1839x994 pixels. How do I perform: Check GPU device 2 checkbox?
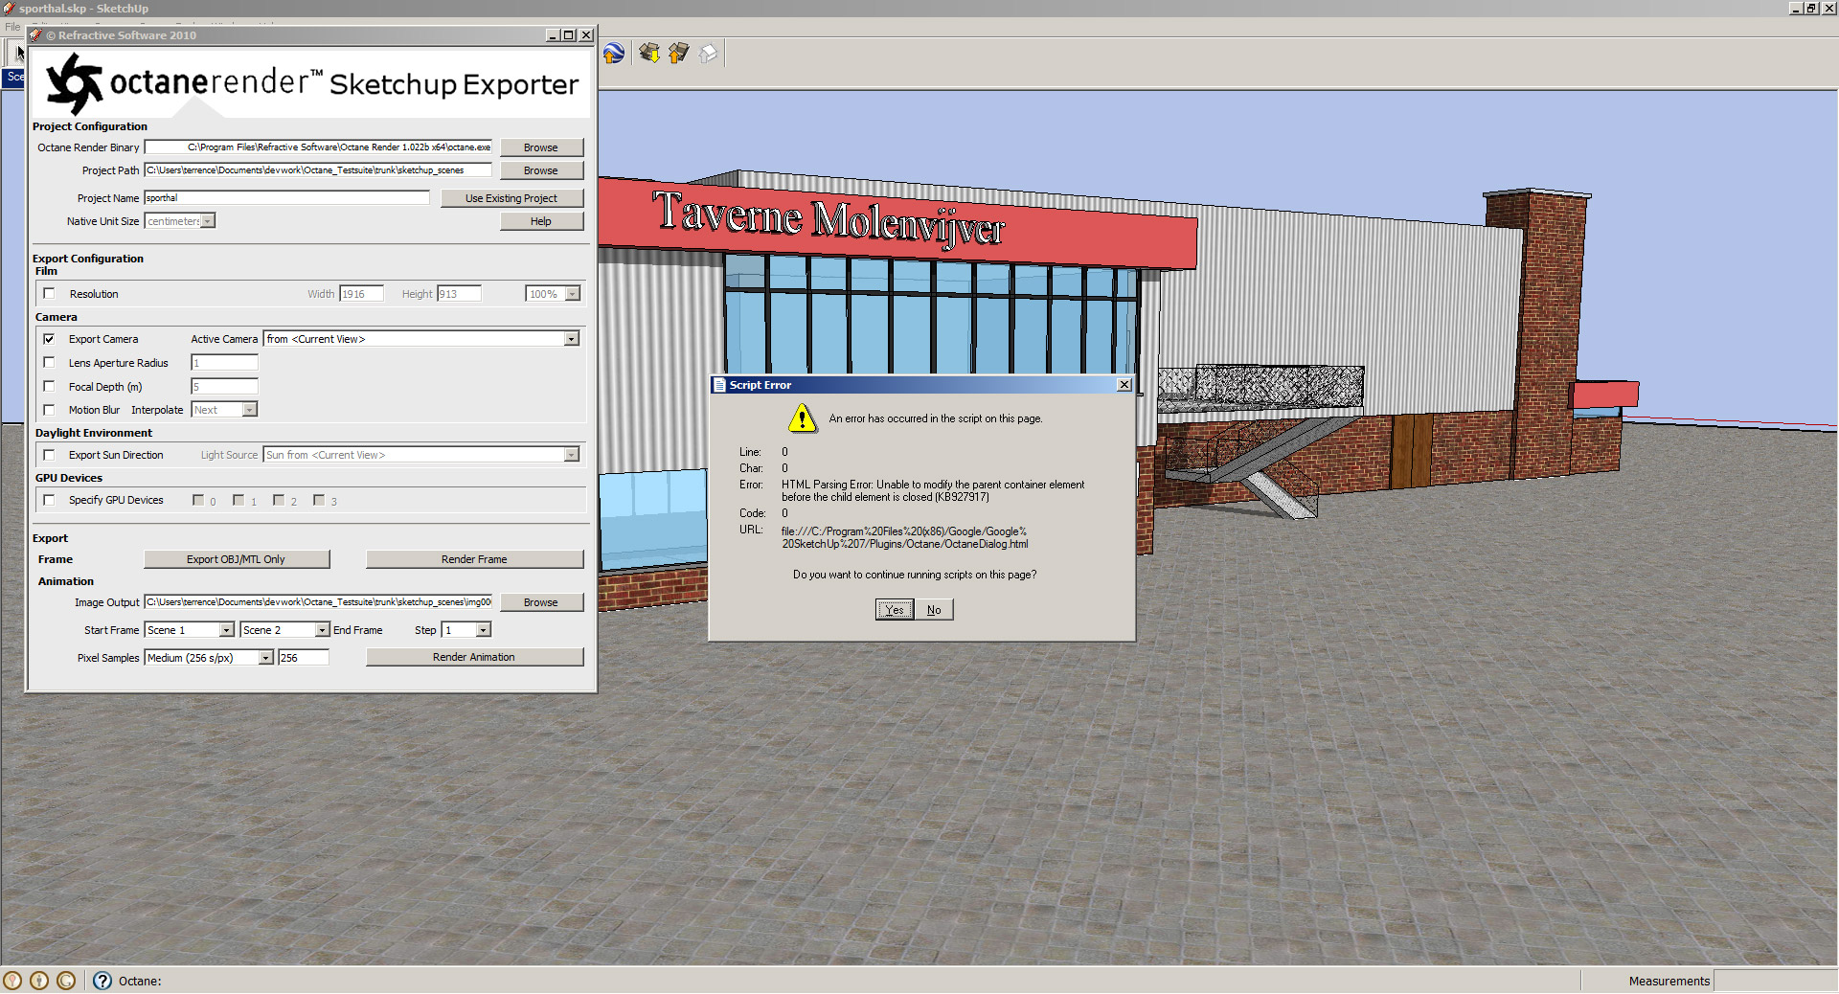(279, 500)
